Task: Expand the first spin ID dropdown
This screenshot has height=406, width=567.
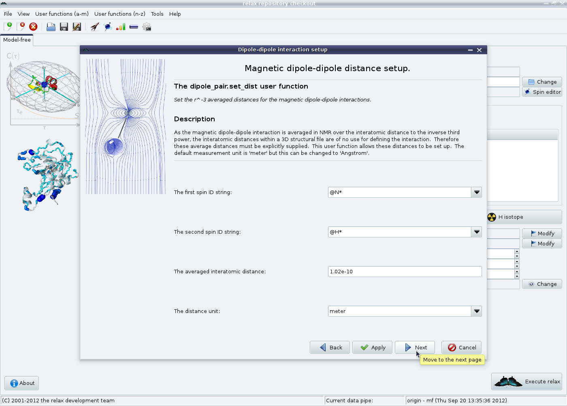Action: coord(477,192)
